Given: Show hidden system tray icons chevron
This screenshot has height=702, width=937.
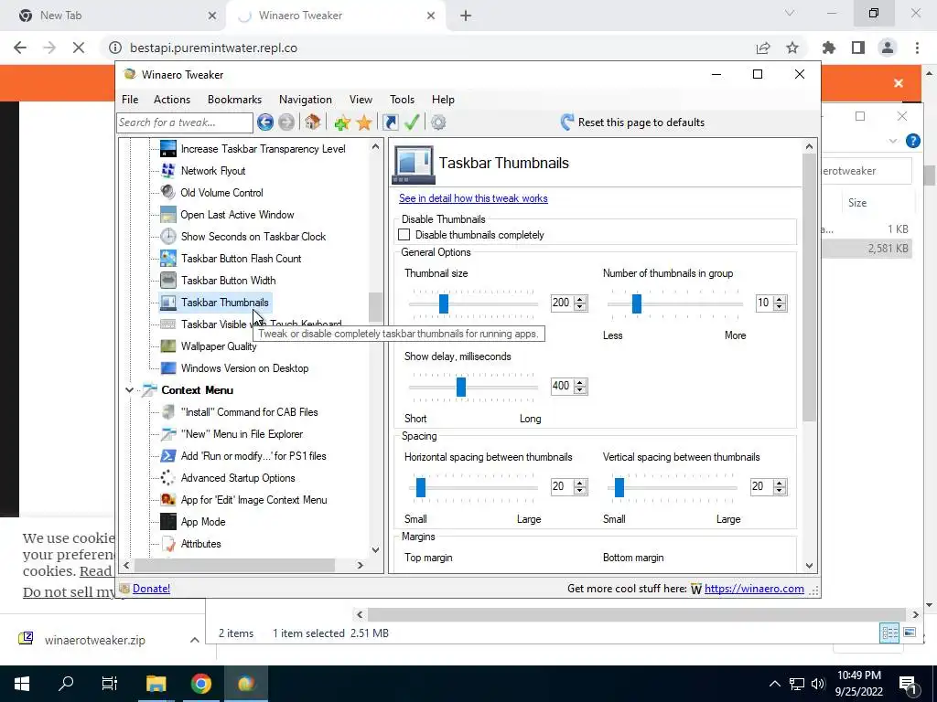Looking at the screenshot, I should click(x=774, y=684).
